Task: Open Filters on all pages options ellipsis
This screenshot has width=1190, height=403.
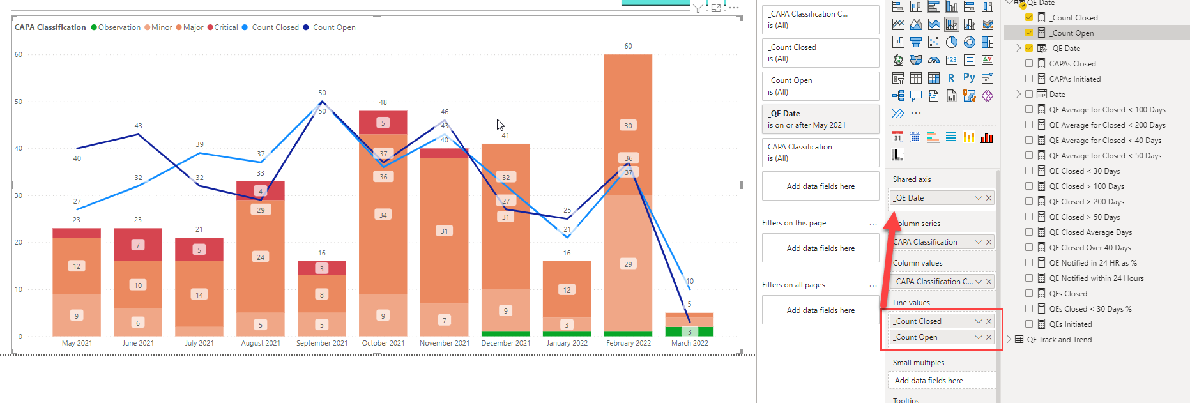Action: tap(873, 285)
